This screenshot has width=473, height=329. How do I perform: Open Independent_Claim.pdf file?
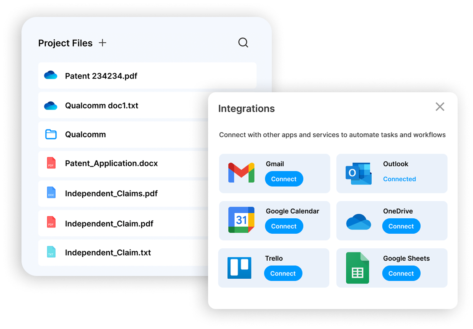[123, 223]
